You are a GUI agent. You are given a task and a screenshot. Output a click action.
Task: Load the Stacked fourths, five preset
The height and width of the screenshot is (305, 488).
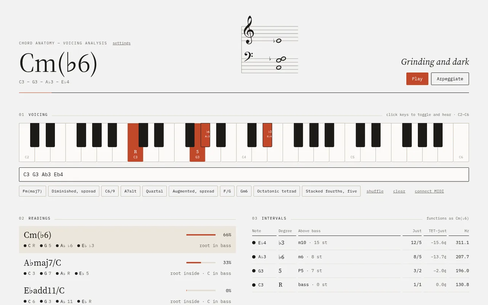331,191
